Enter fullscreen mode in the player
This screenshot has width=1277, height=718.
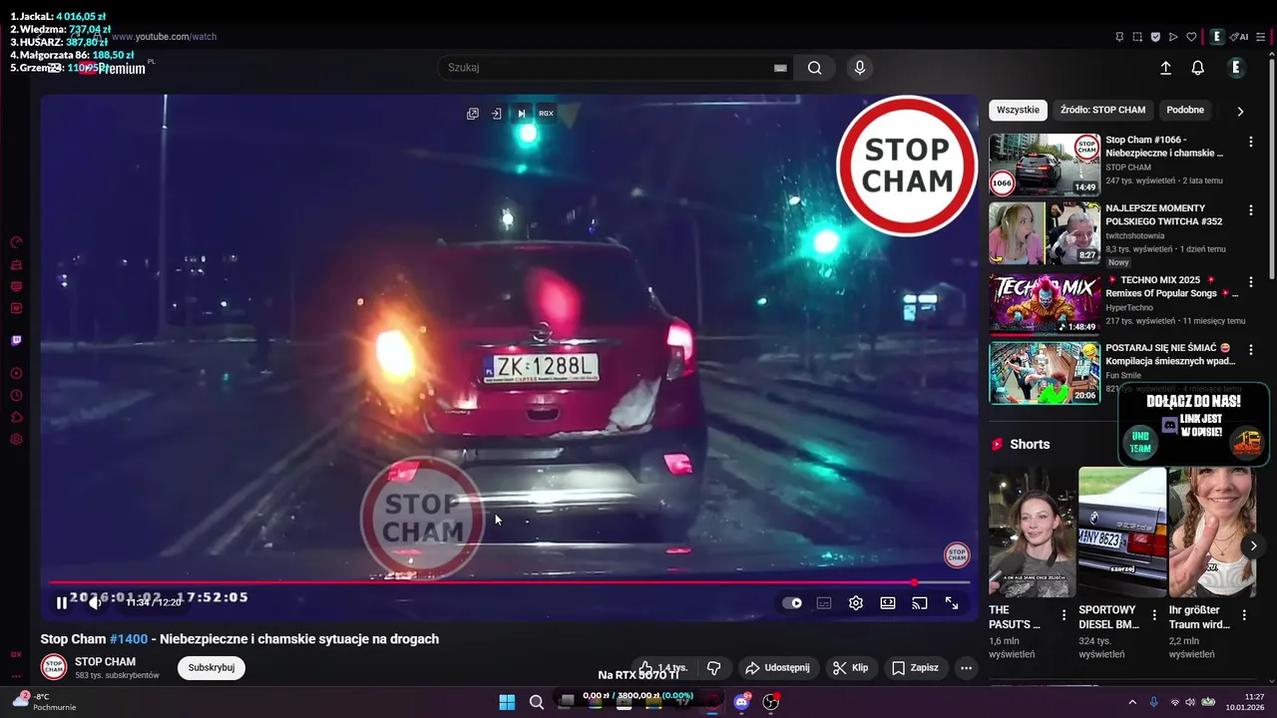[x=952, y=603]
